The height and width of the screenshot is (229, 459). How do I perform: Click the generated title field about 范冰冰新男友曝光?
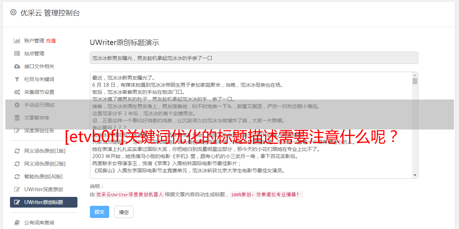[x=254, y=58]
